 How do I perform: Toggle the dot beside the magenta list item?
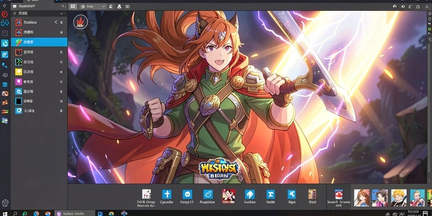(61, 82)
